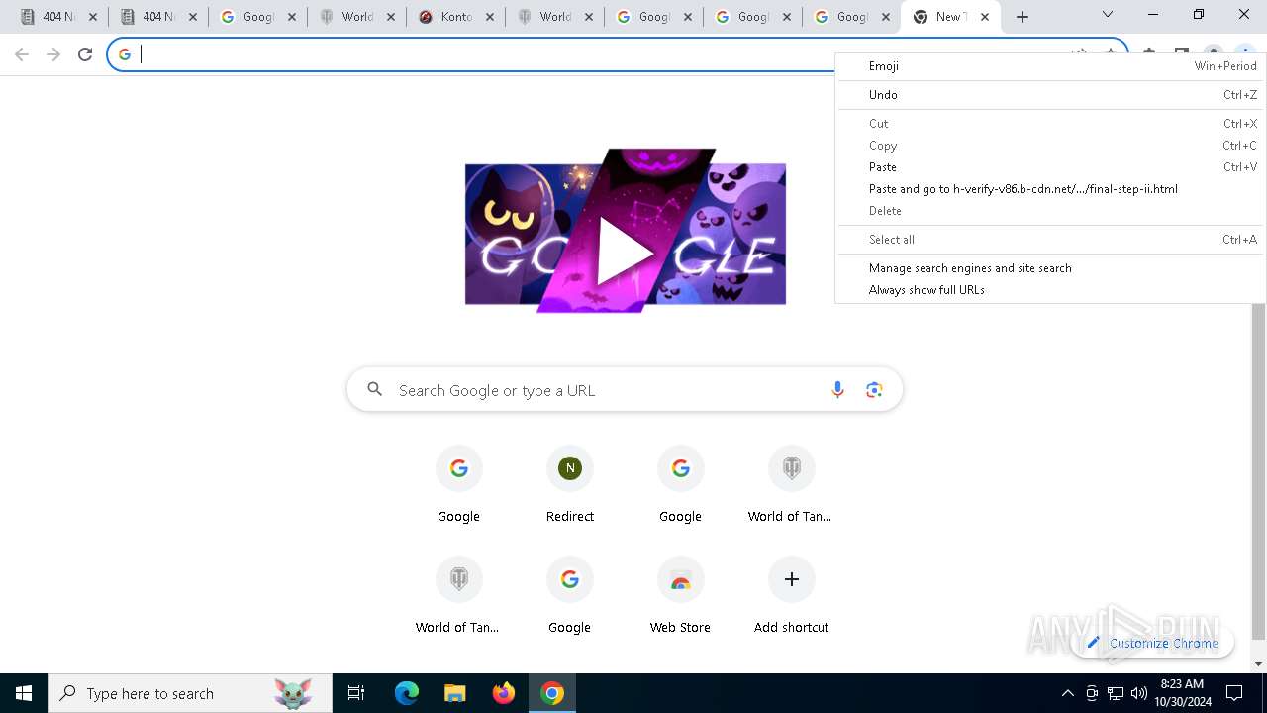Start voice search with the microphone icon
The width and height of the screenshot is (1267, 713).
[837, 390]
